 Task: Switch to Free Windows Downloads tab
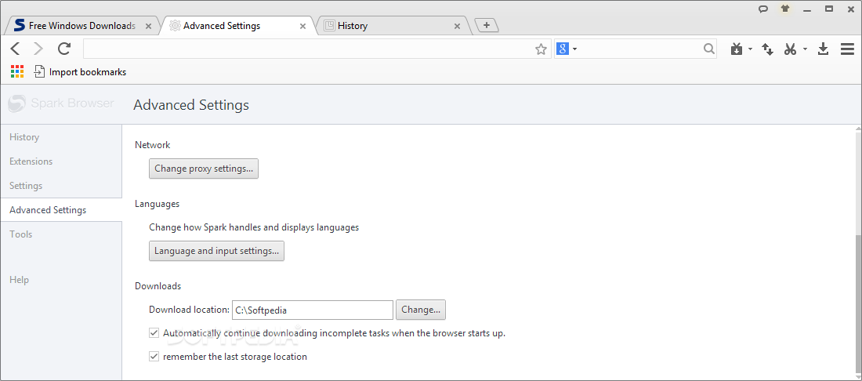click(82, 26)
